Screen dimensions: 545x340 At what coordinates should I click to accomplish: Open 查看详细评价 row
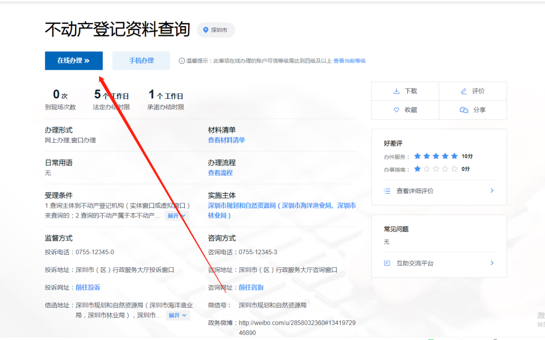(x=439, y=191)
